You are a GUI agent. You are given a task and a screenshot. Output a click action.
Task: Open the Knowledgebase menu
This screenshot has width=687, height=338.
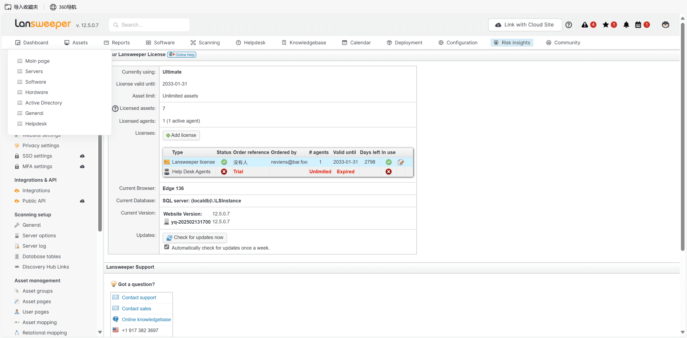pos(304,43)
